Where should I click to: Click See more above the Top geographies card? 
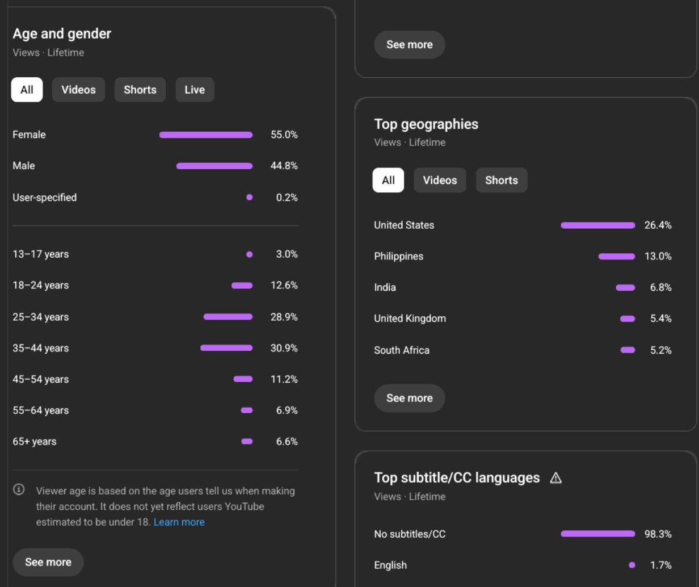pos(409,44)
